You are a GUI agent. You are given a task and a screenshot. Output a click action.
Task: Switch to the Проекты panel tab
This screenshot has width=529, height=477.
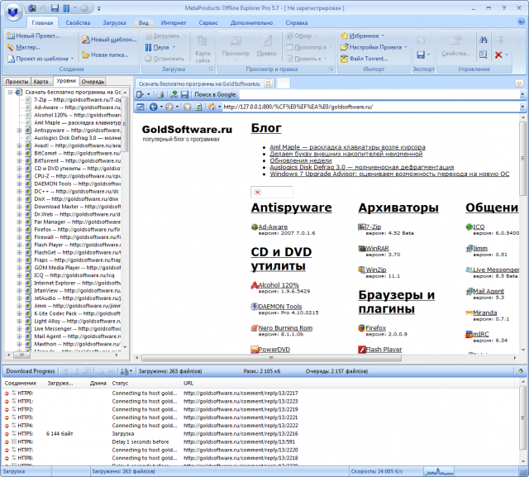(17, 82)
